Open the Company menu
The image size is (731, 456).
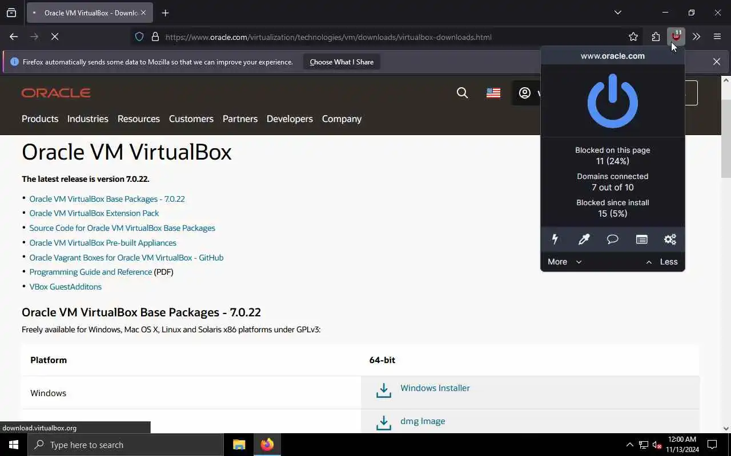point(342,119)
